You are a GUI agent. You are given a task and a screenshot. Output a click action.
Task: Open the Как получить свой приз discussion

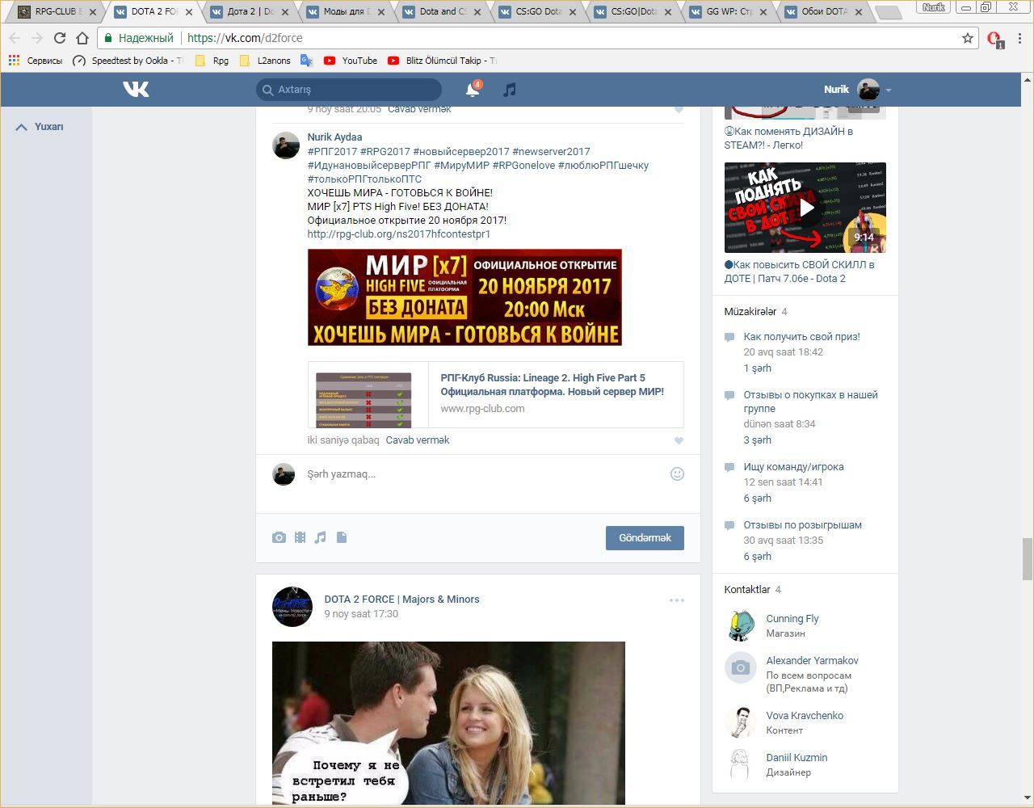pyautogui.click(x=802, y=337)
